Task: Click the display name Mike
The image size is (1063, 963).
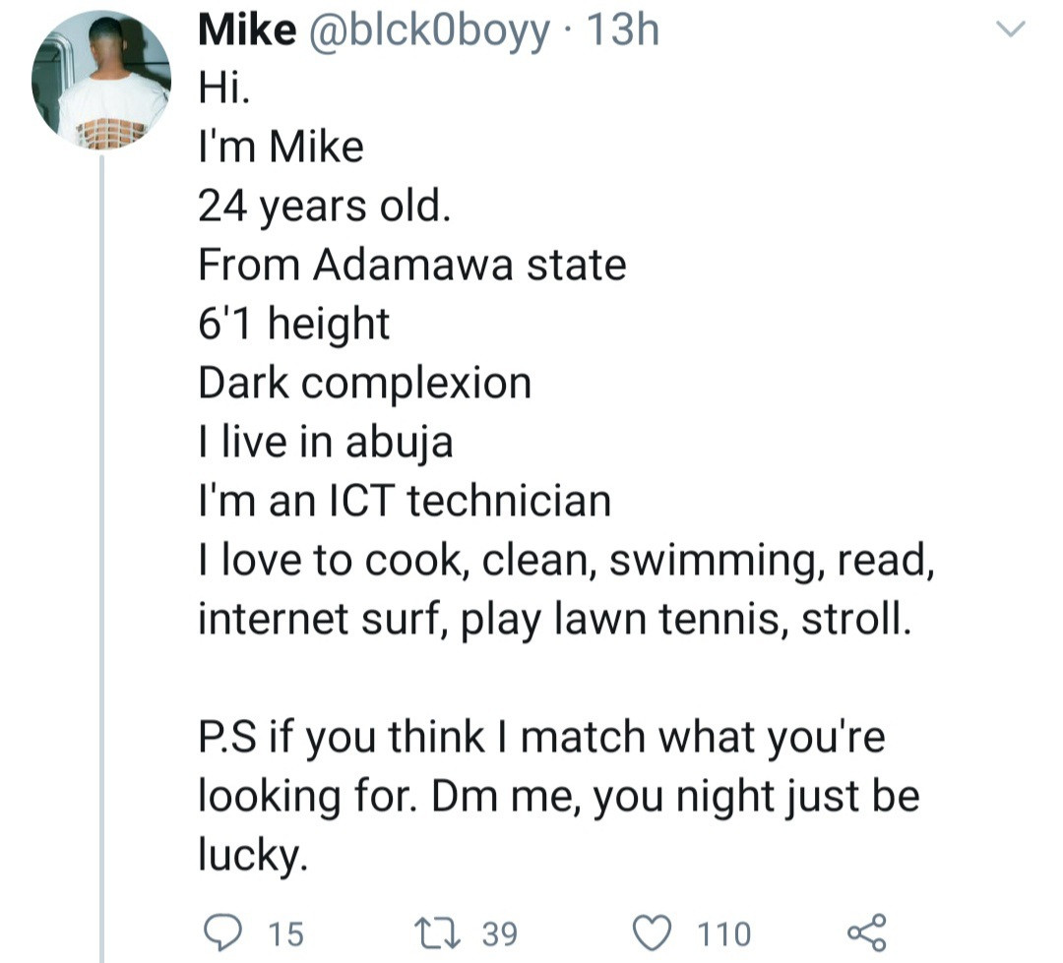Action: (246, 32)
